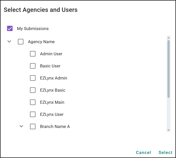Image resolution: width=176 pixels, height=158 pixels.
Task: Click the Branch Name A label
Action: pyautogui.click(x=55, y=126)
